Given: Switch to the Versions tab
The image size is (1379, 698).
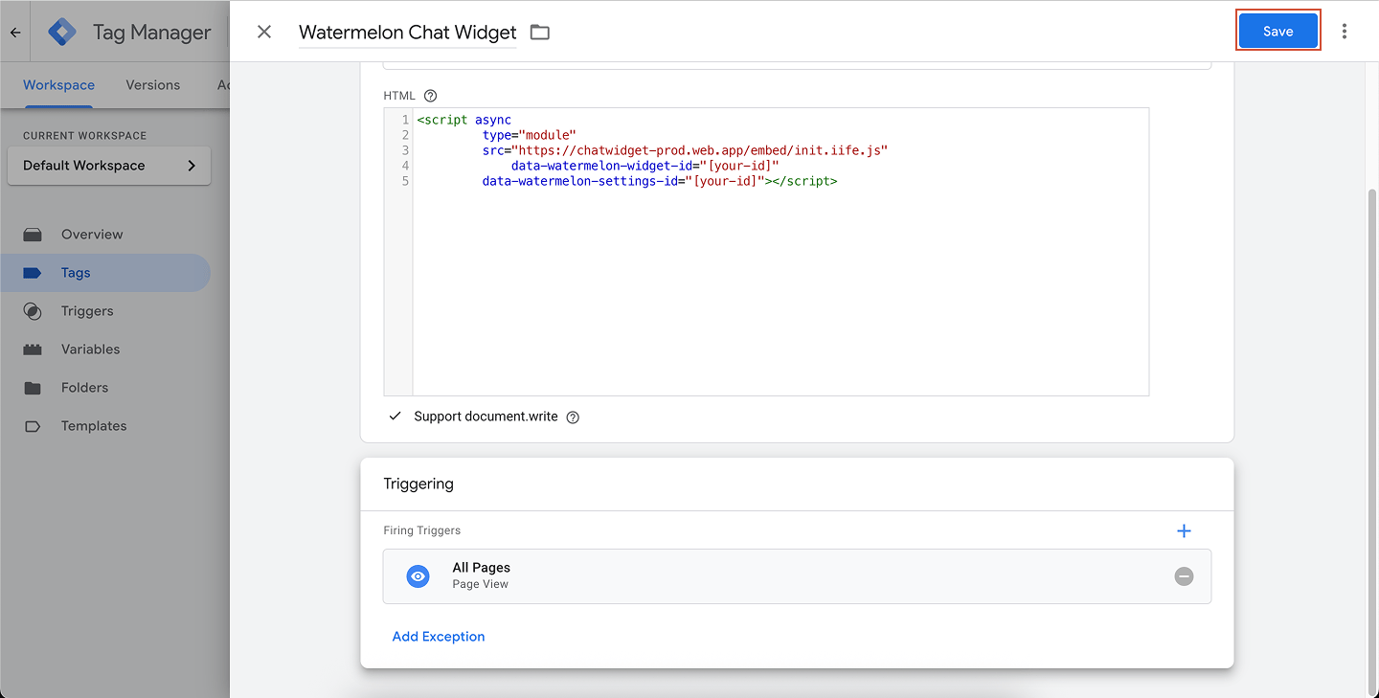Looking at the screenshot, I should (x=152, y=85).
